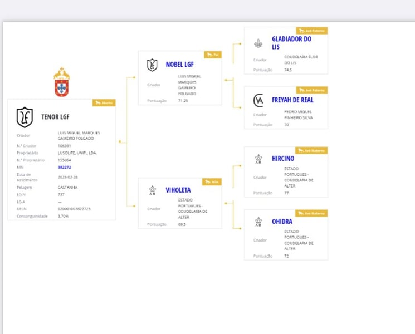This screenshot has width=415, height=334.
Task: Open the VIHOLETA dam link
Action: click(x=178, y=190)
